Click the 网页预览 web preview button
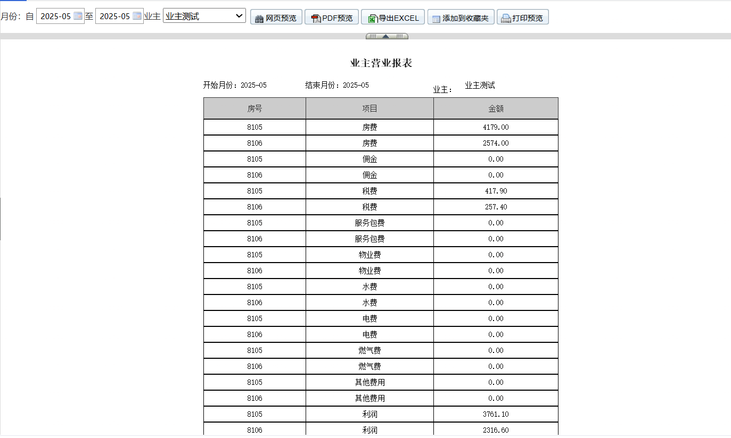The width and height of the screenshot is (731, 438). [276, 17]
